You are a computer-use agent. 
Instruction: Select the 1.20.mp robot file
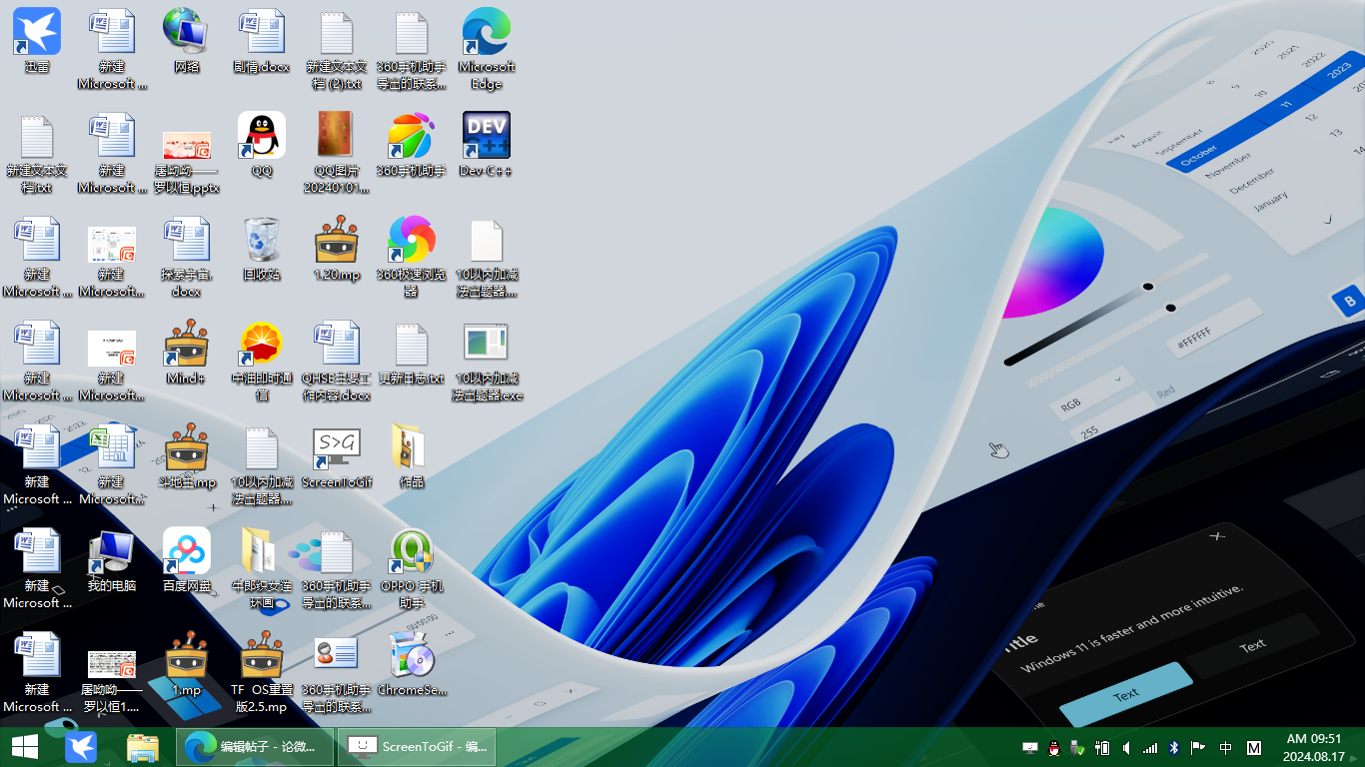click(x=337, y=249)
